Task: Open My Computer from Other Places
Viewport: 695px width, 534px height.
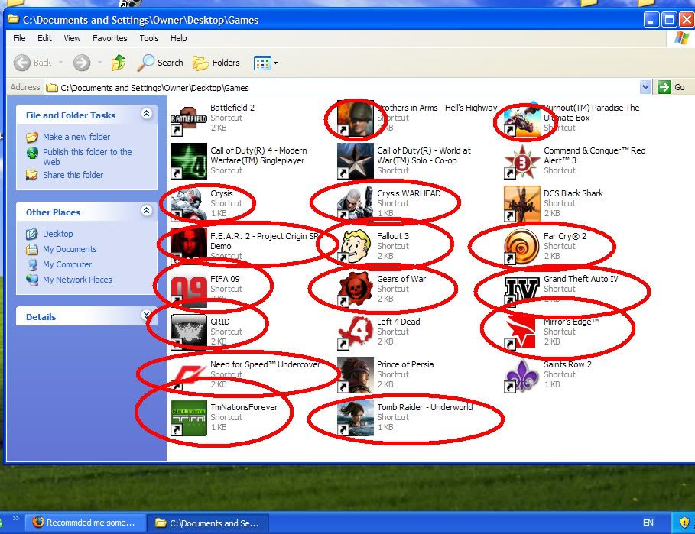Action: [67, 264]
